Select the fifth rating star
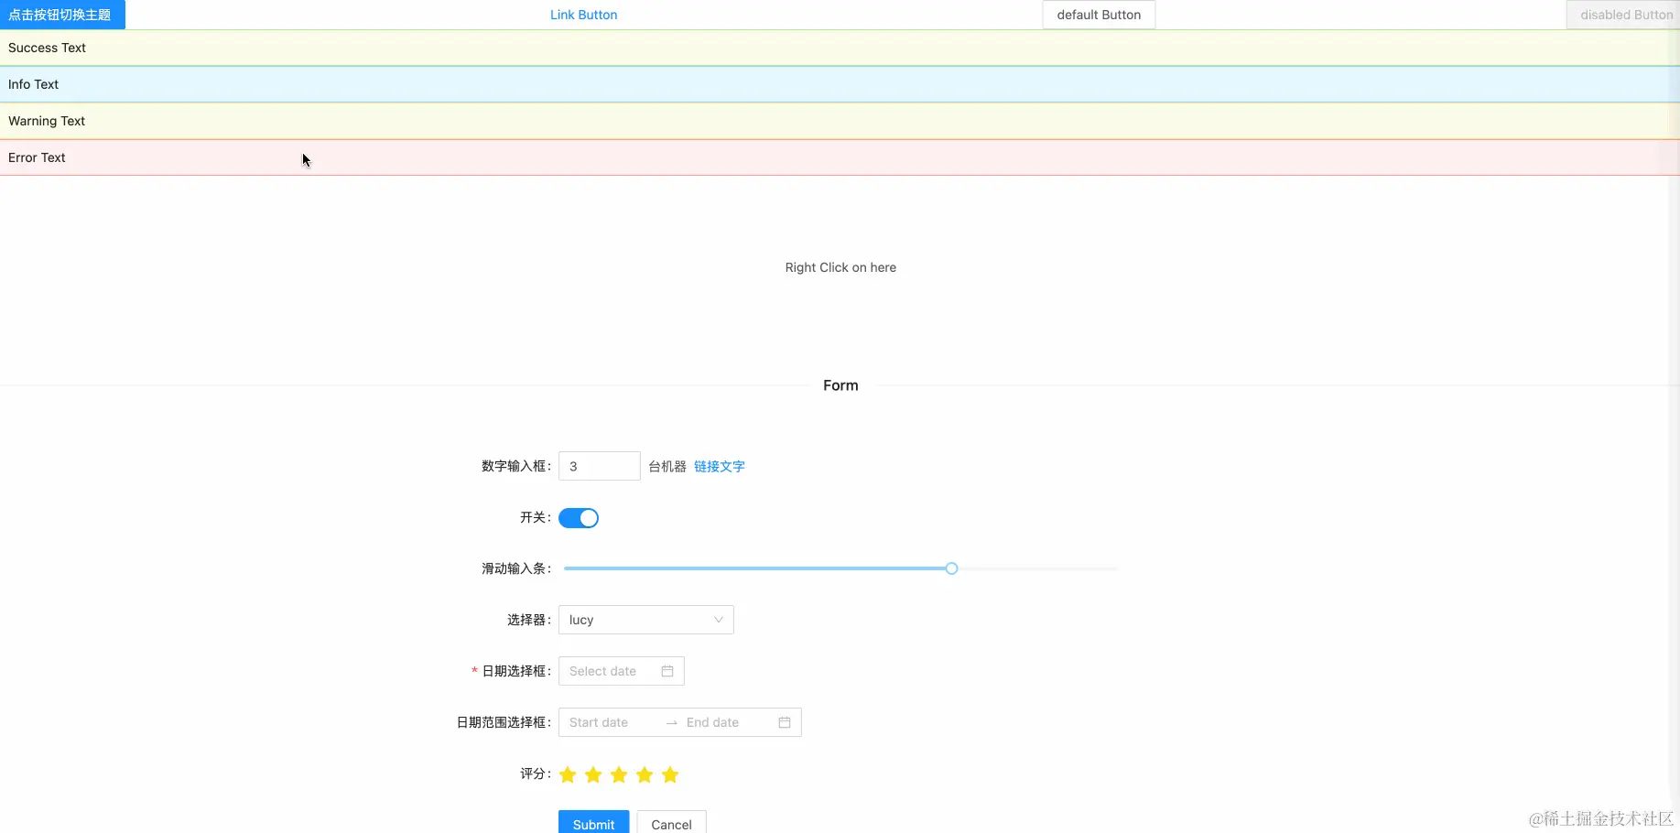Screen dimensions: 1680x833 (x=669, y=773)
